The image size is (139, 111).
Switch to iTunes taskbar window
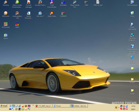[61, 106]
